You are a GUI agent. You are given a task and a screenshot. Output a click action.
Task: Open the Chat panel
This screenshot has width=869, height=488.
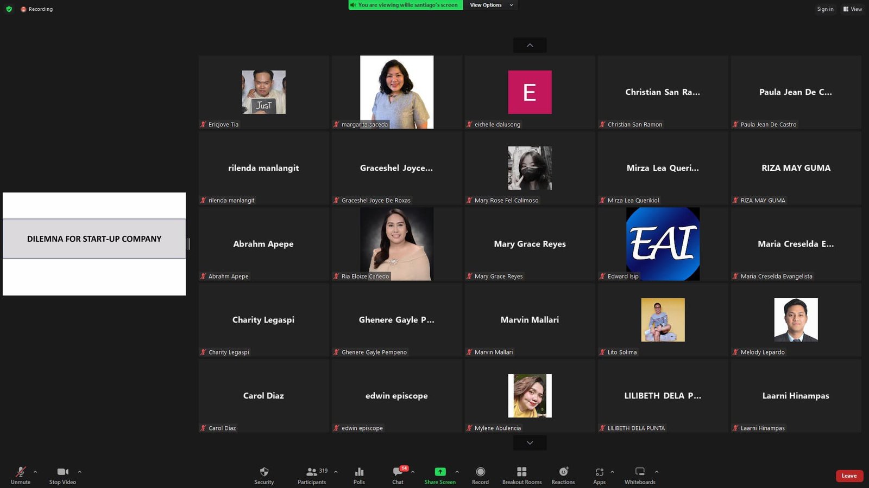point(398,472)
